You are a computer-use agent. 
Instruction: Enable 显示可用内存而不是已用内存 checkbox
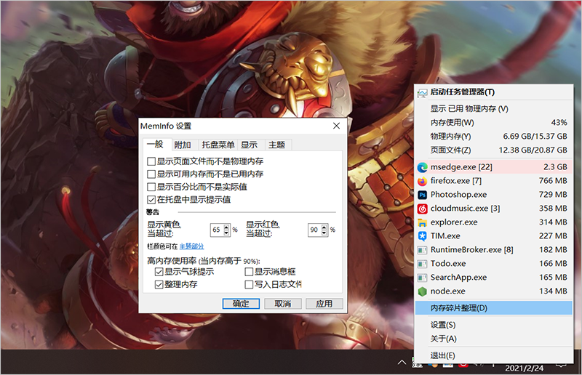[151, 174]
